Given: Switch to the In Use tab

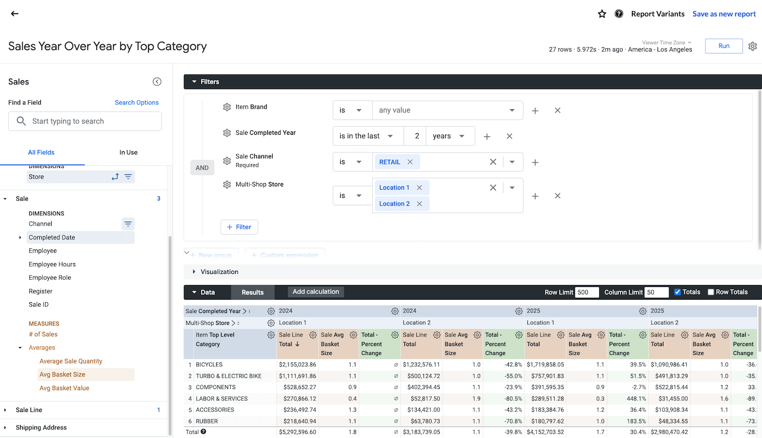Looking at the screenshot, I should (128, 152).
